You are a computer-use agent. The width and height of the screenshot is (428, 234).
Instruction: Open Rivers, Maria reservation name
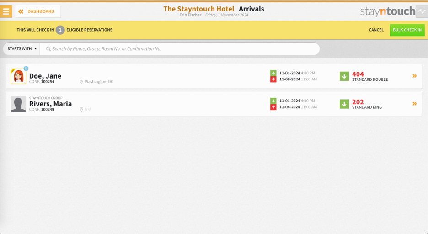click(x=50, y=104)
